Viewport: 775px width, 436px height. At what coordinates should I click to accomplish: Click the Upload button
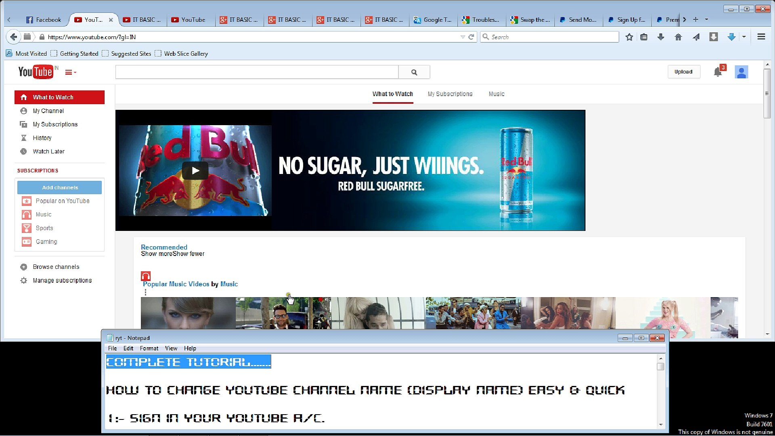click(x=684, y=72)
